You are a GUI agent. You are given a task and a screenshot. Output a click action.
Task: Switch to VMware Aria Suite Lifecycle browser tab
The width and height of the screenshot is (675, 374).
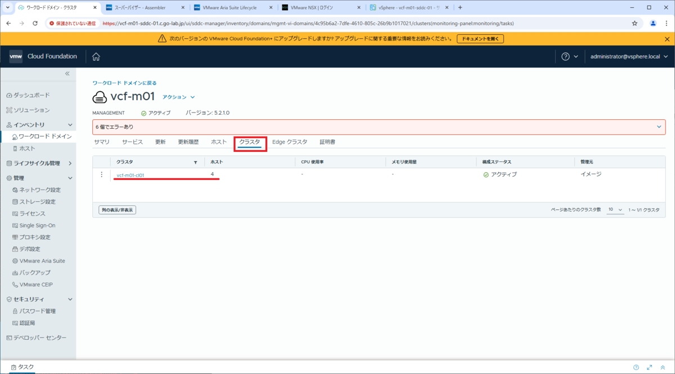coord(233,8)
